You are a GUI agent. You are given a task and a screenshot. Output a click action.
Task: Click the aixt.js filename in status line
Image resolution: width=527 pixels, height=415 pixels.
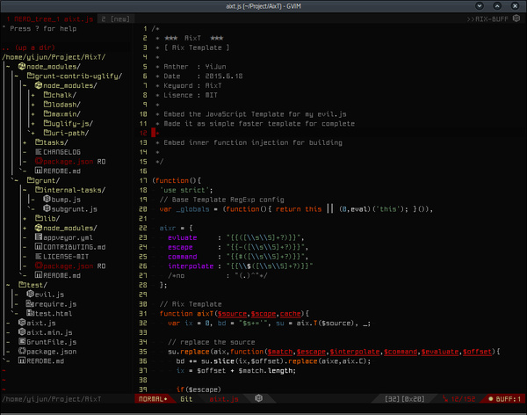click(x=224, y=399)
